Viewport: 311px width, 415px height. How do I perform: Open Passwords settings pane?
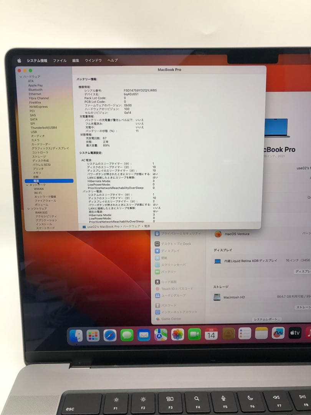[166, 305]
